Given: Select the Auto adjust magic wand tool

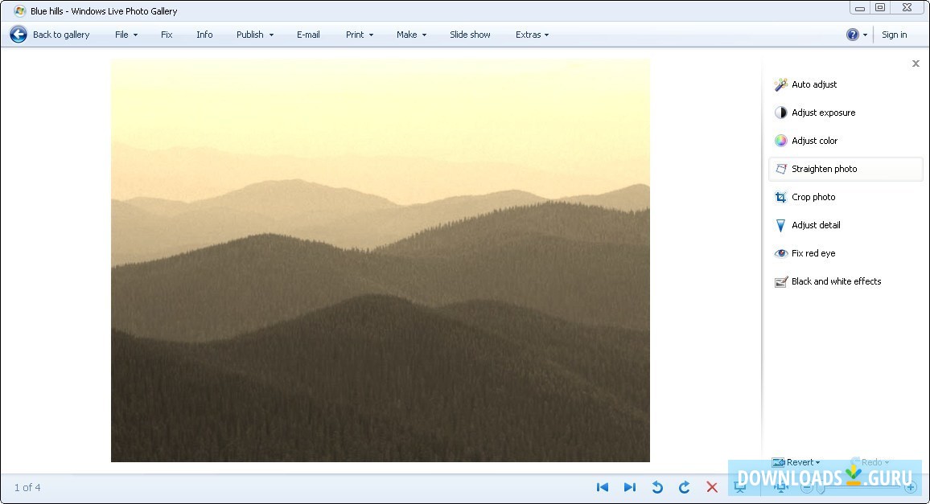Looking at the screenshot, I should [x=813, y=84].
